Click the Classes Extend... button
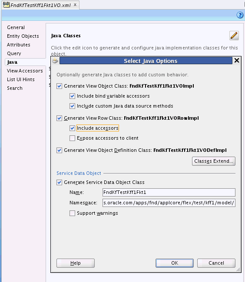245x282 pixels. [x=214, y=161]
